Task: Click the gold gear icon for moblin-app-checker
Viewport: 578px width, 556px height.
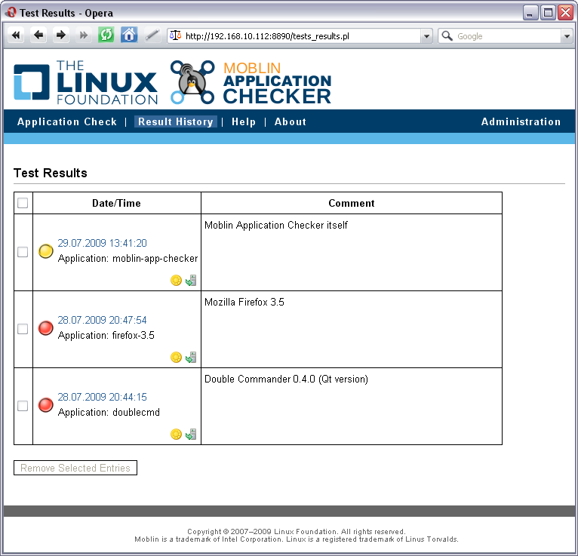Action: point(177,281)
